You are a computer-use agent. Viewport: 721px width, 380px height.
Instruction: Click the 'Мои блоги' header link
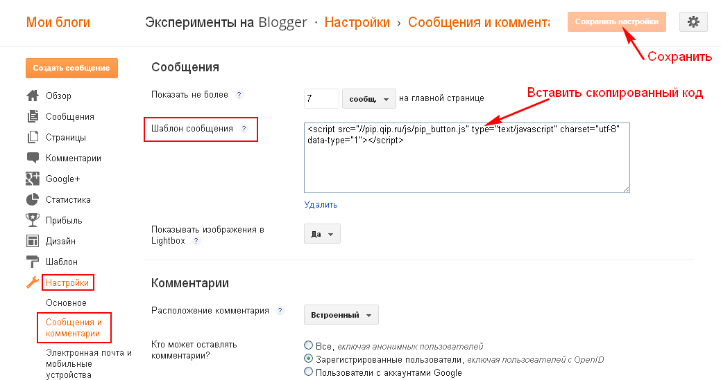point(58,22)
